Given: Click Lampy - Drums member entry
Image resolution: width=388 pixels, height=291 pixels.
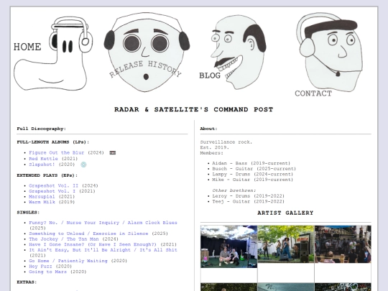Looking at the screenshot, I should click(253, 174).
